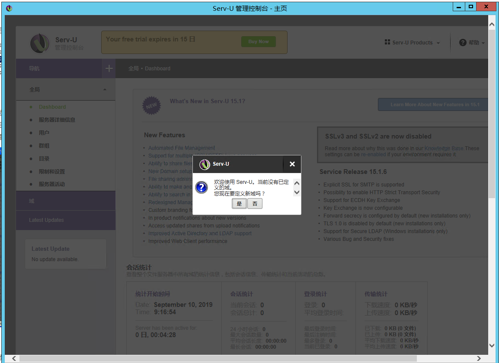Click the Serv-U logo in the header

(x=39, y=43)
